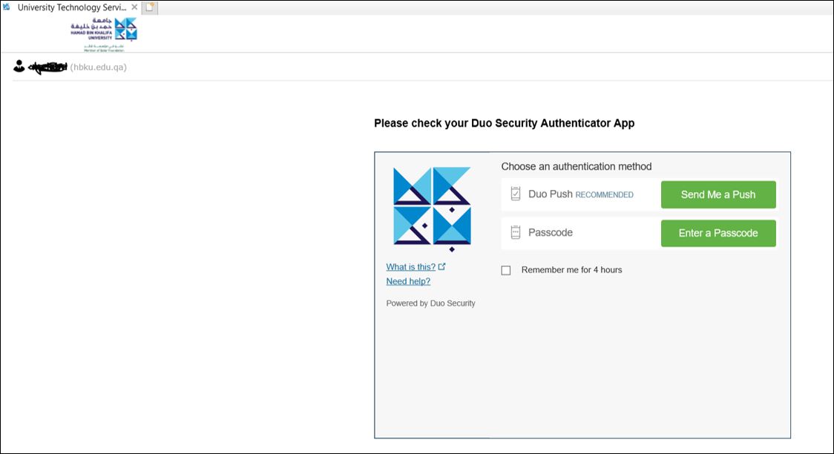Enable Remember me for 4 hours checkbox
Image resolution: width=834 pixels, height=454 pixels.
click(506, 270)
